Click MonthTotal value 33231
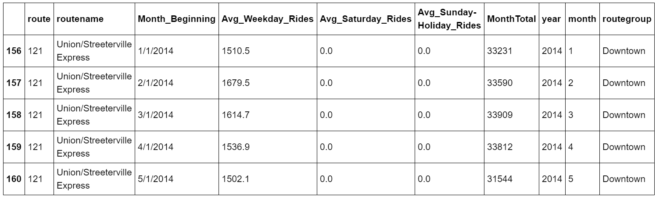 [499, 51]
